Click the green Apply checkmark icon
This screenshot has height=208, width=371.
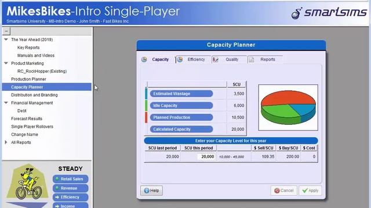(x=305, y=191)
